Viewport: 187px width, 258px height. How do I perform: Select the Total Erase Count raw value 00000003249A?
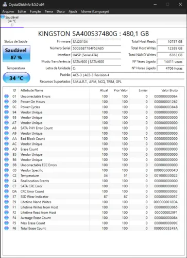(166, 229)
